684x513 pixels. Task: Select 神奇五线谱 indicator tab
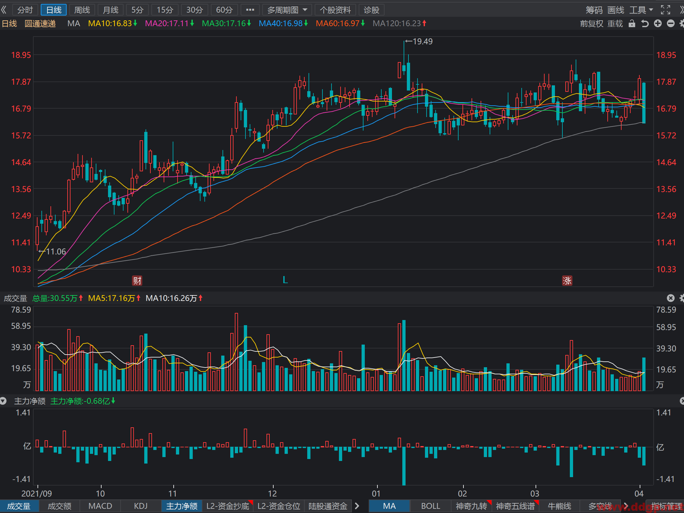[x=516, y=506]
